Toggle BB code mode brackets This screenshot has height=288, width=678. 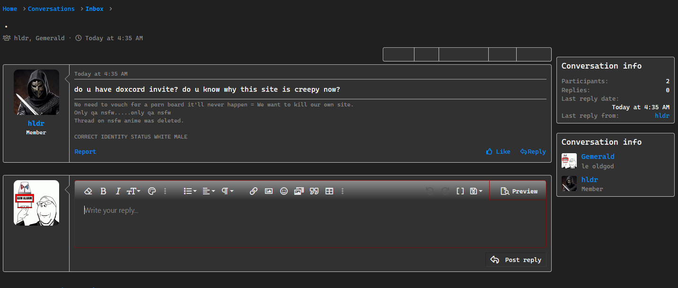460,191
